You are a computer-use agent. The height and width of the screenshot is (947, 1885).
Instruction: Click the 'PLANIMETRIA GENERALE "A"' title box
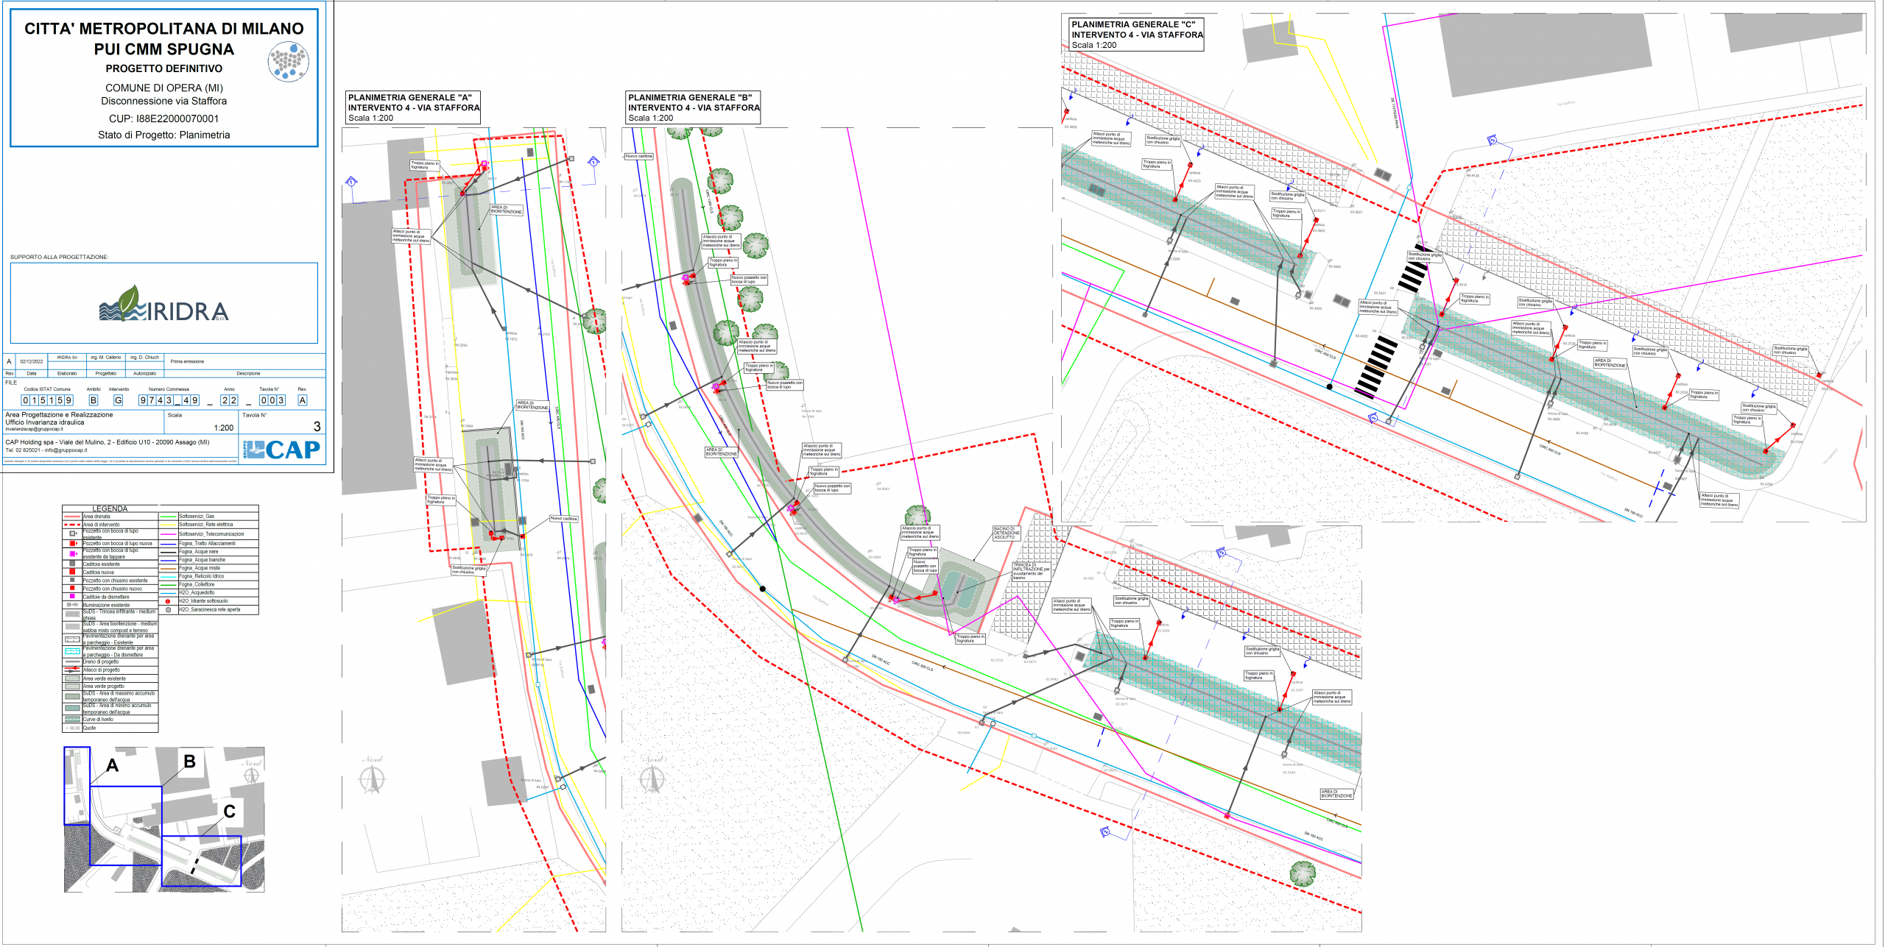412,107
